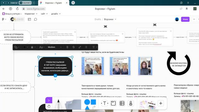
Task: Select the ГРЕЕМ РАССЫЛКОЙ В ЧАТ-БОТЕ shape
Action: pyautogui.click(x=55, y=66)
